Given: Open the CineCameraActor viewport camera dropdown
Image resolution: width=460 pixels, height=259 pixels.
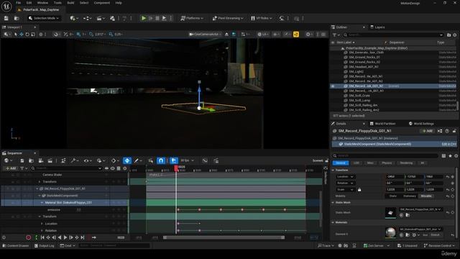Looking at the screenshot, I should click(205, 35).
